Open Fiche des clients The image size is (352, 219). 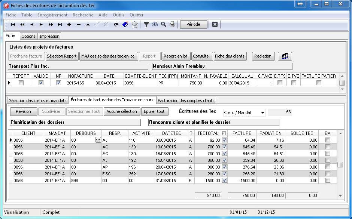(230, 56)
